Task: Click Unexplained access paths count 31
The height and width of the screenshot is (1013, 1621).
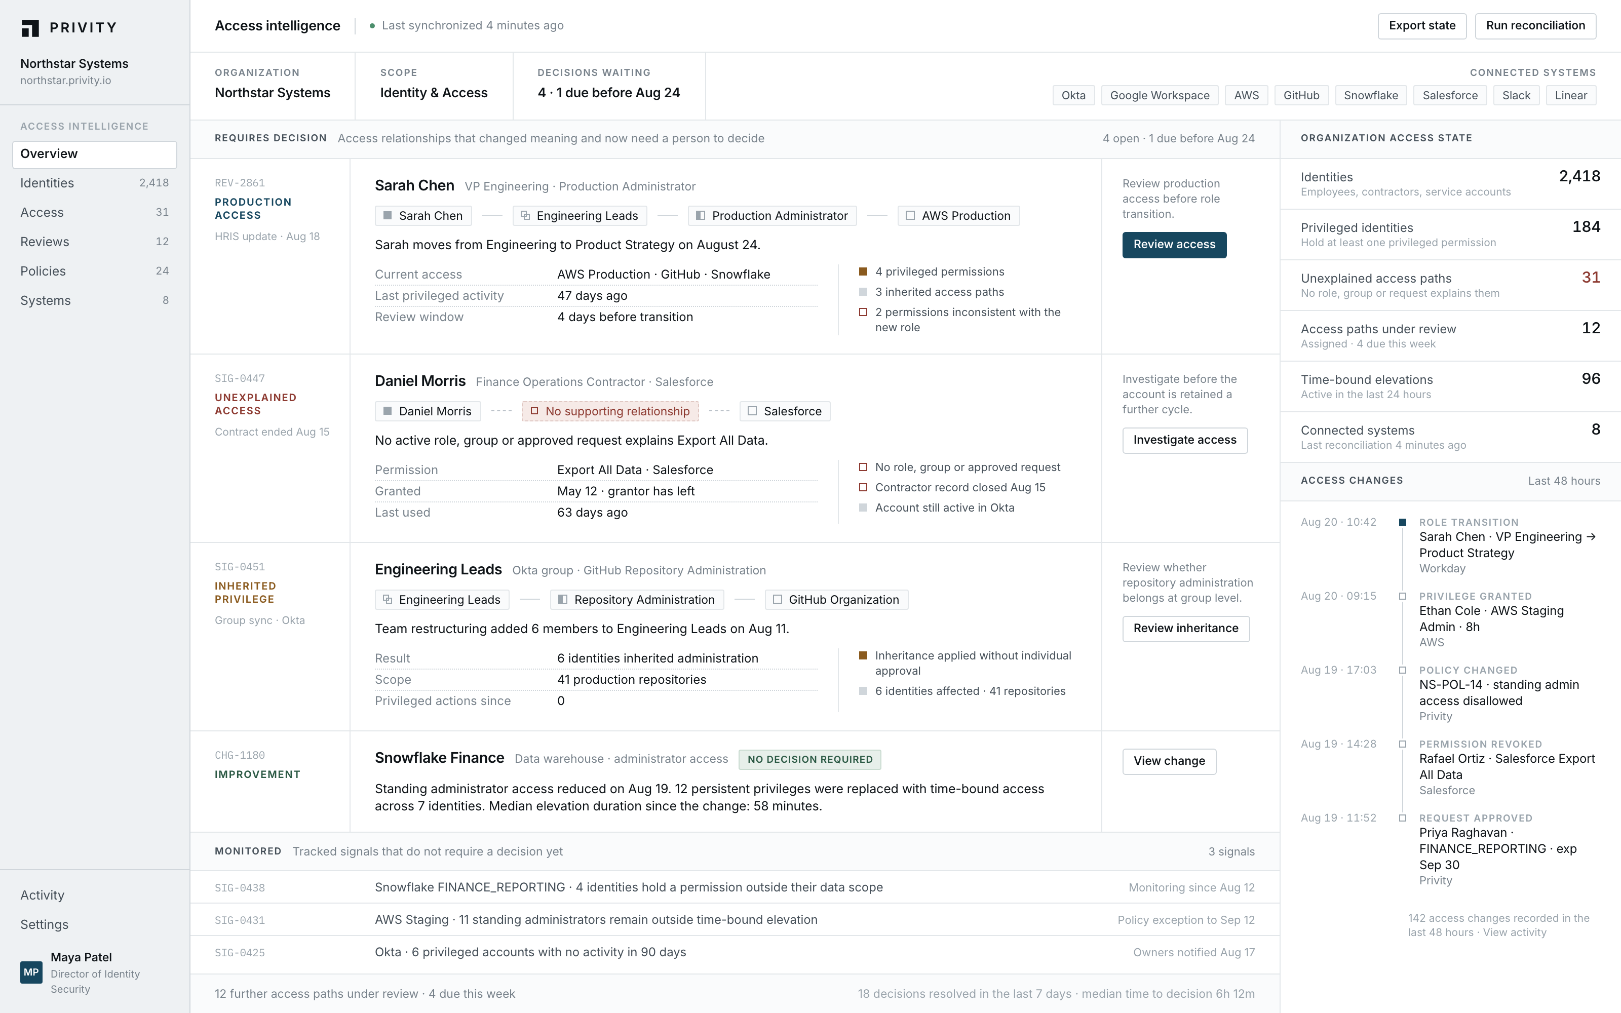Action: pyautogui.click(x=1591, y=278)
